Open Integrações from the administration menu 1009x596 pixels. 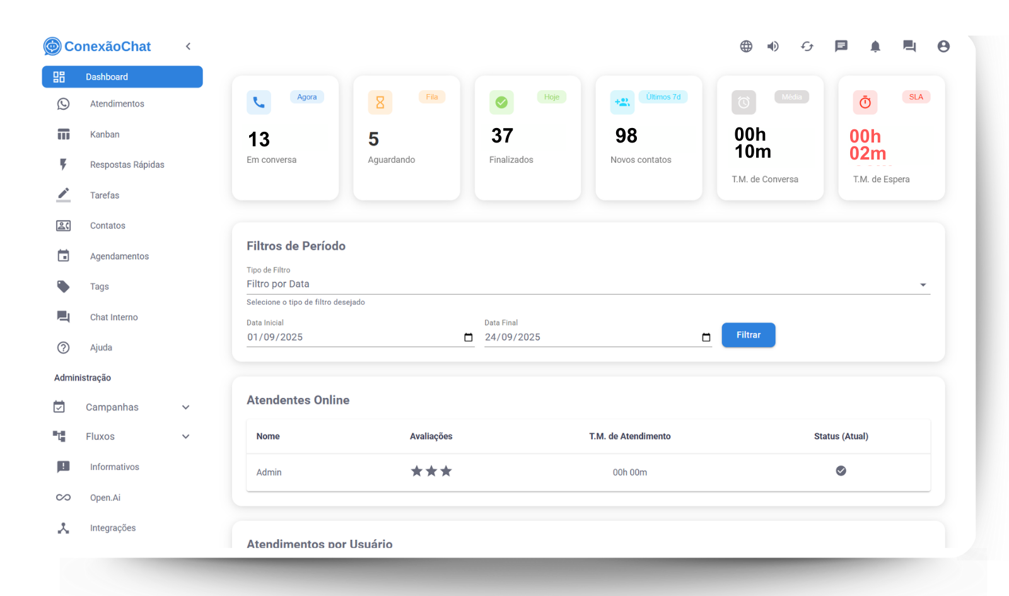(112, 528)
